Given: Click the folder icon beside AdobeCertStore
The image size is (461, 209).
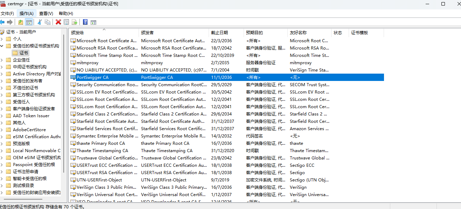Looking at the screenshot, I should tap(8, 129).
